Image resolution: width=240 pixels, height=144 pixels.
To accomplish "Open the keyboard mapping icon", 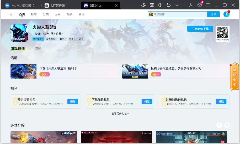I will coord(152,5).
